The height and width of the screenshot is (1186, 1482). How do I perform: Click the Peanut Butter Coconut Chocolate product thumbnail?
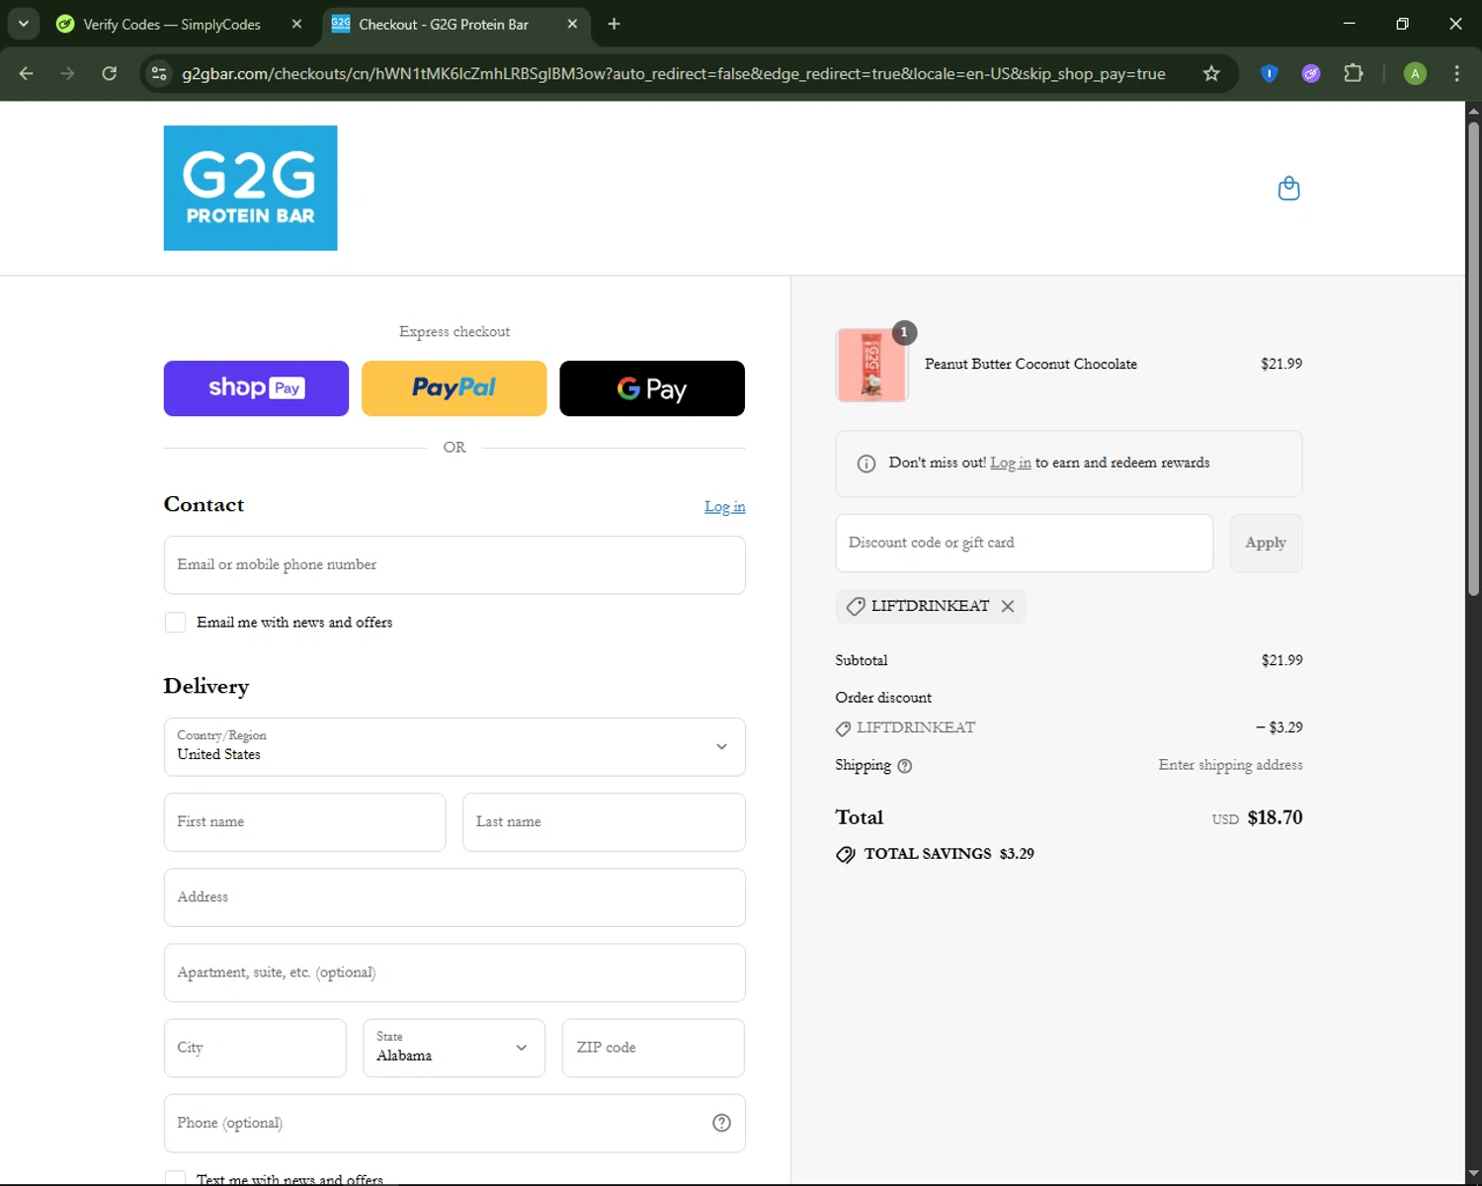(871, 365)
